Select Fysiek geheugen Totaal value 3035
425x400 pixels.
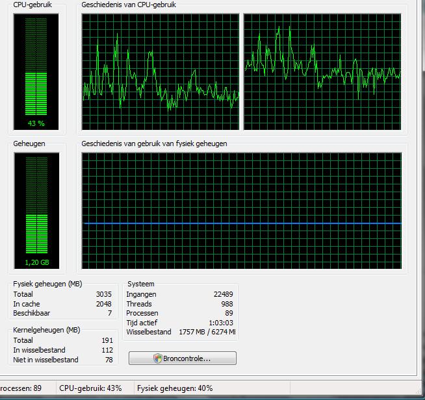click(104, 294)
